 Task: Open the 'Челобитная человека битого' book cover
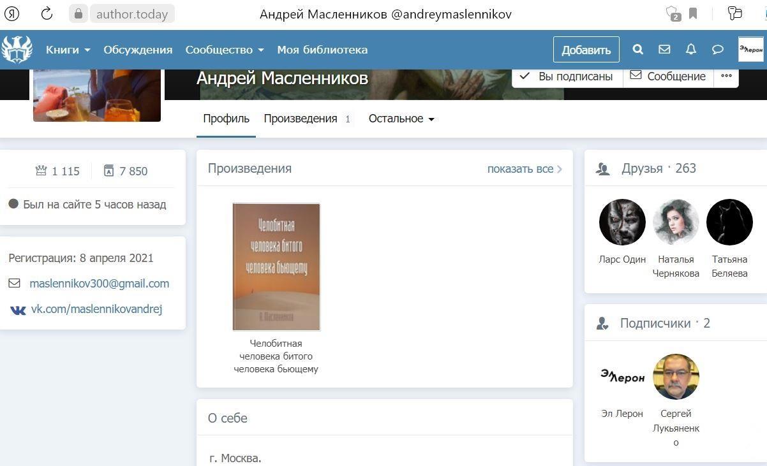coord(276,266)
